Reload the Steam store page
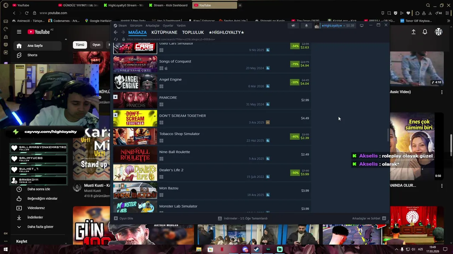453x254 pixels. click(x=116, y=39)
